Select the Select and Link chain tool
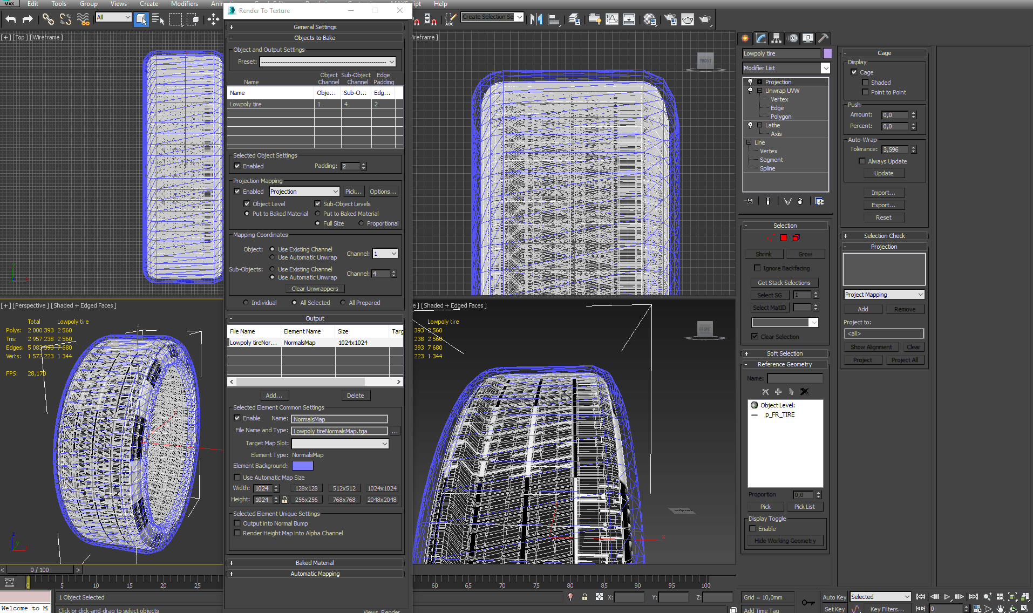The width and height of the screenshot is (1033, 613). pos(48,19)
